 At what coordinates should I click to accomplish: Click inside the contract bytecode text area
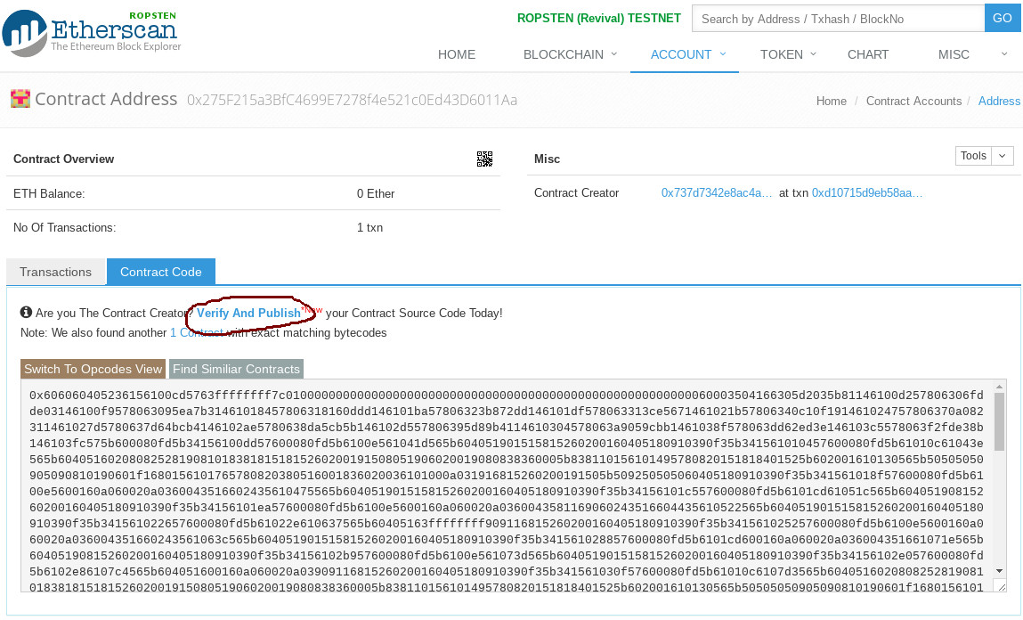tap(507, 486)
